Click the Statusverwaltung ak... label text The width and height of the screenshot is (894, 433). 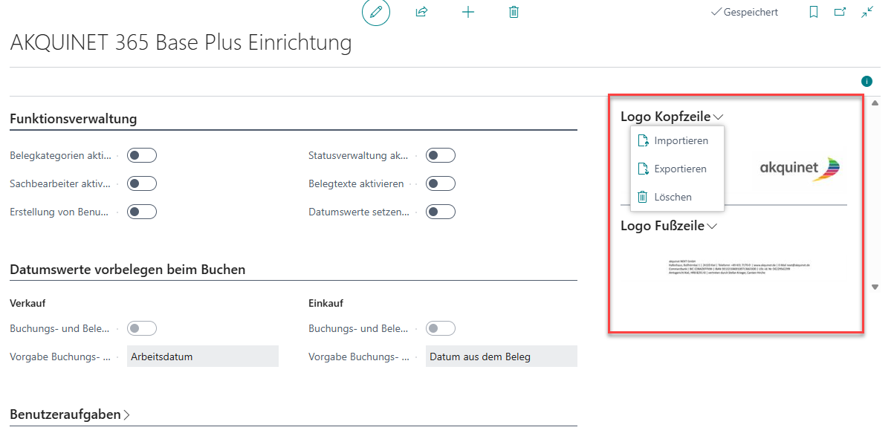click(359, 155)
